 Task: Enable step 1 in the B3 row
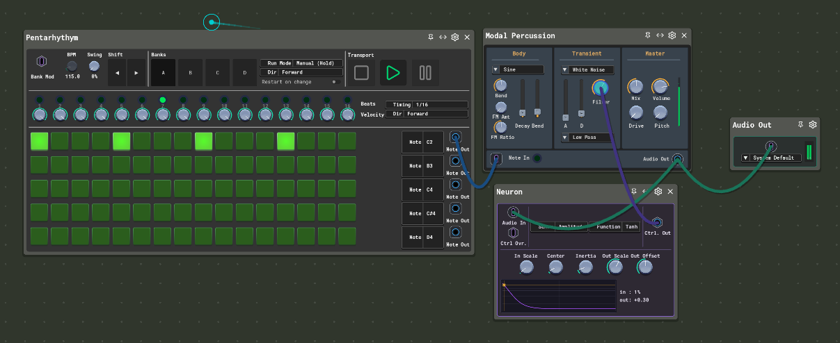(x=40, y=165)
